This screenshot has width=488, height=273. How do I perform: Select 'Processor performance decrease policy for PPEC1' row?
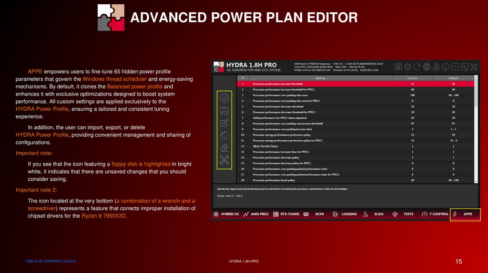(x=356, y=163)
